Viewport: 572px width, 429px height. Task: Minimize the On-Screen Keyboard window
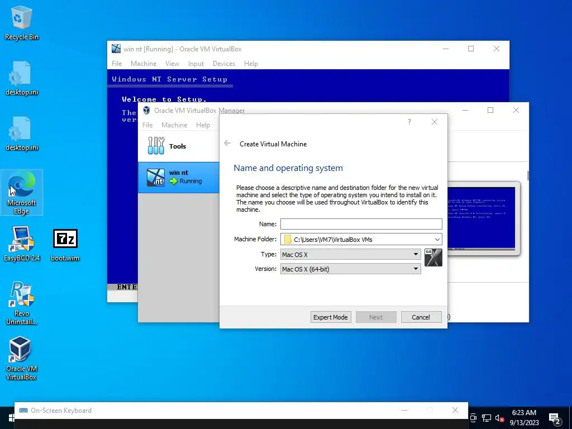(404, 410)
